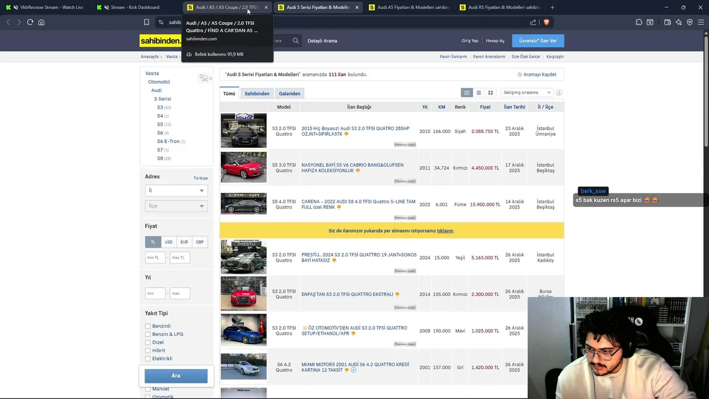Open Detaylı Arama link

(x=322, y=41)
